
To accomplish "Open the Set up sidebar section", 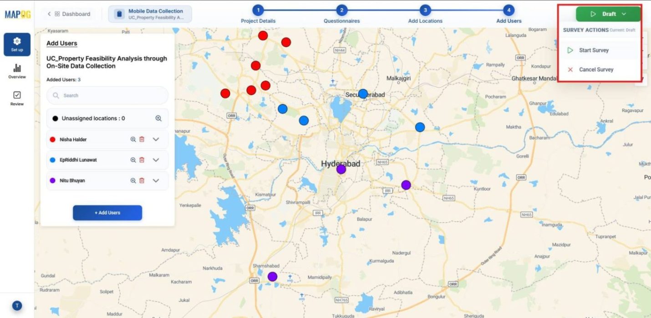I will tap(17, 45).
